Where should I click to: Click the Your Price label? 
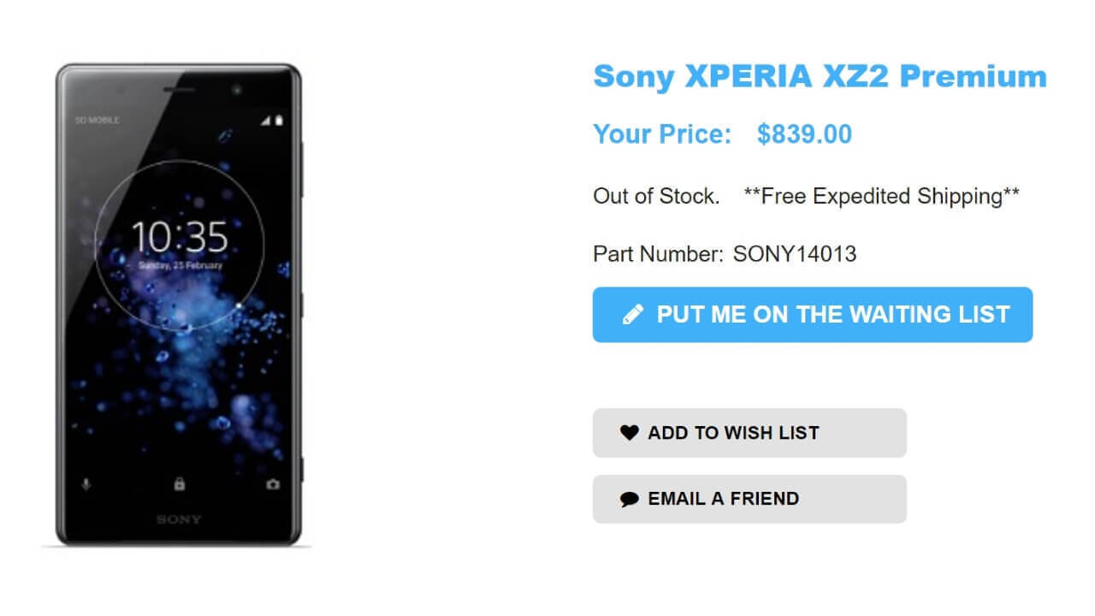point(662,134)
